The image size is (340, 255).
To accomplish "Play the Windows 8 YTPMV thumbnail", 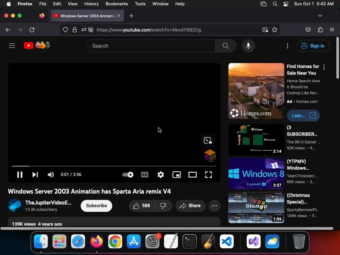I will click(x=256, y=173).
